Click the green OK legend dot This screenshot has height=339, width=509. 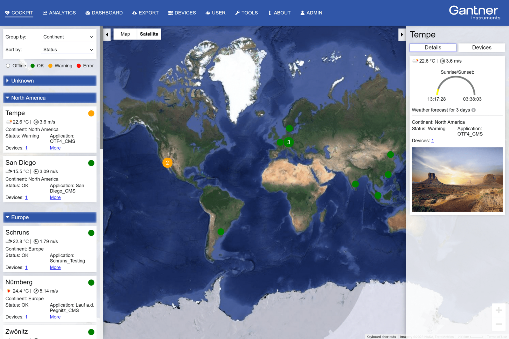[x=32, y=66]
